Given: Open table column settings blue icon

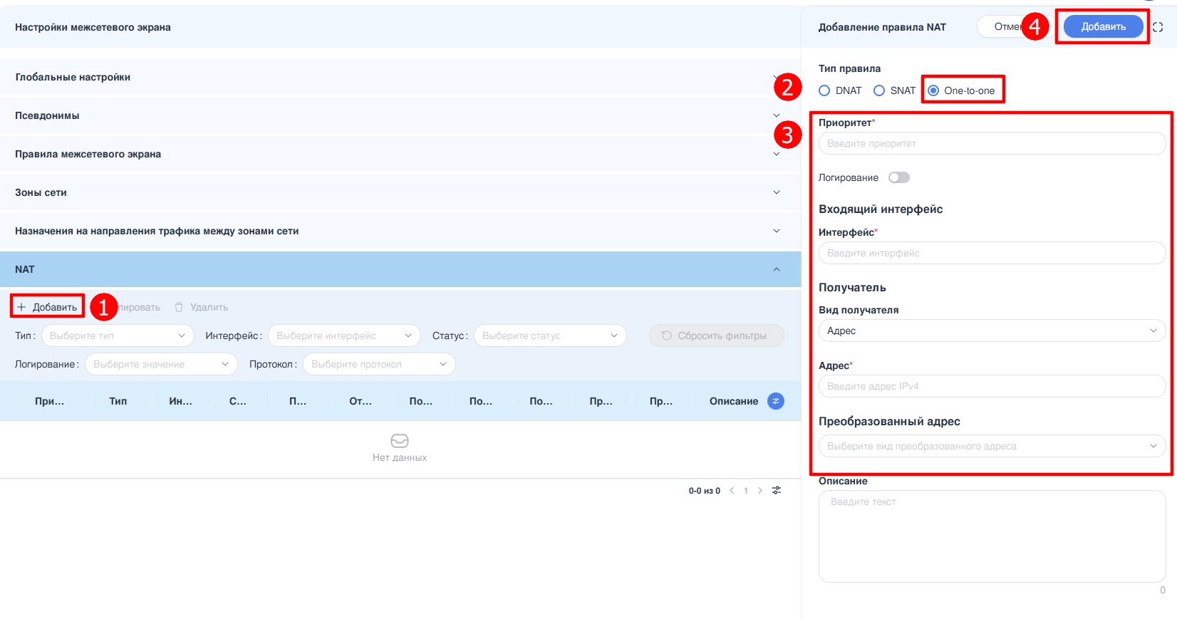Looking at the screenshot, I should point(775,401).
